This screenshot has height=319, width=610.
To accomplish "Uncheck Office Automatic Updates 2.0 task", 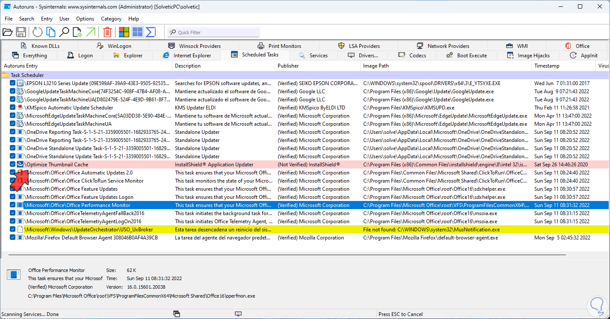I will tap(13, 173).
